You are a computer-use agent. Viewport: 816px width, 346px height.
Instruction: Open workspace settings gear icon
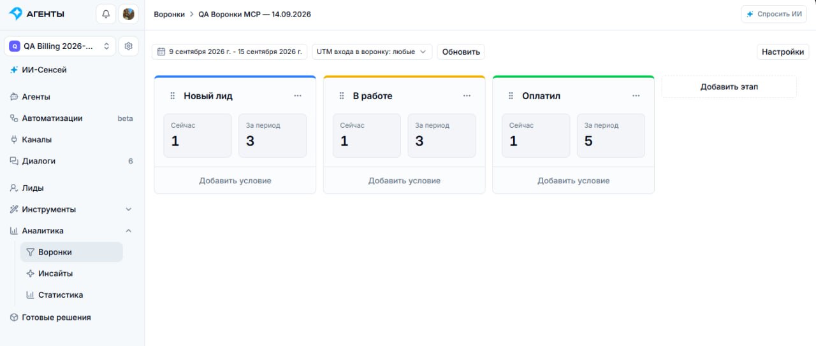129,46
